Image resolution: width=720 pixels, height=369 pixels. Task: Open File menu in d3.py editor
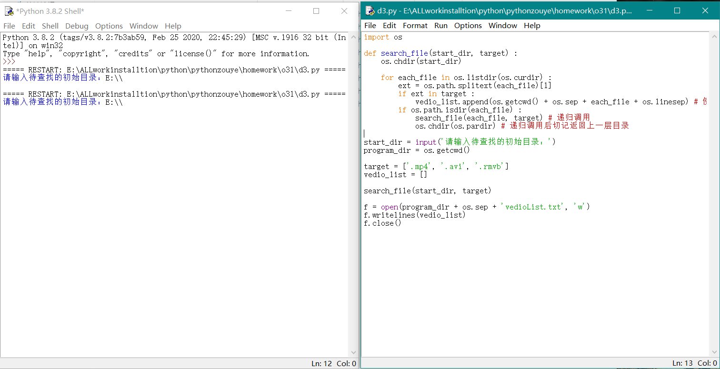click(370, 25)
